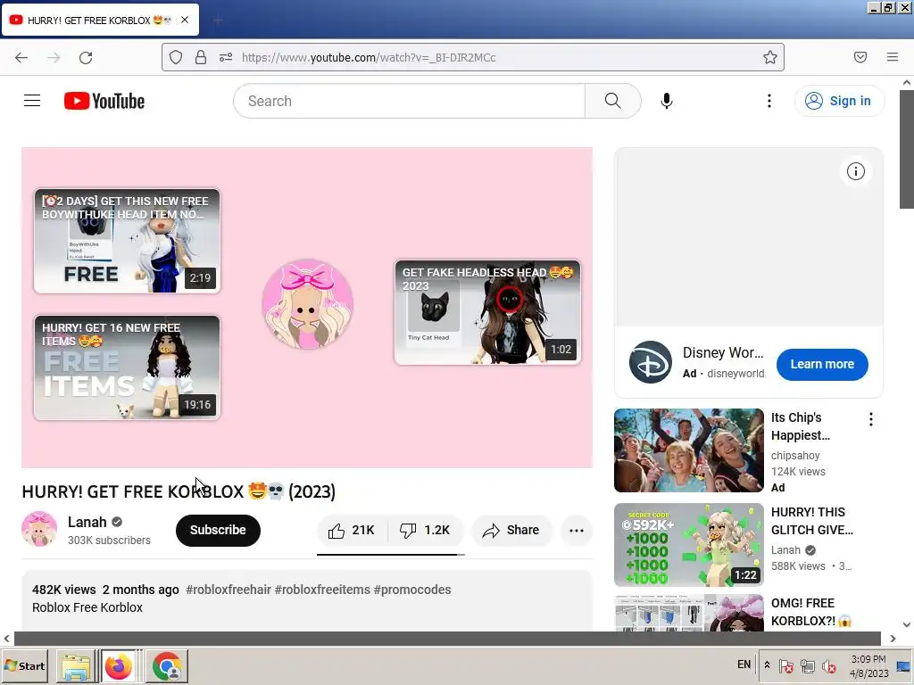Show hidden system tray icons
This screenshot has height=685, width=914.
tap(767, 664)
